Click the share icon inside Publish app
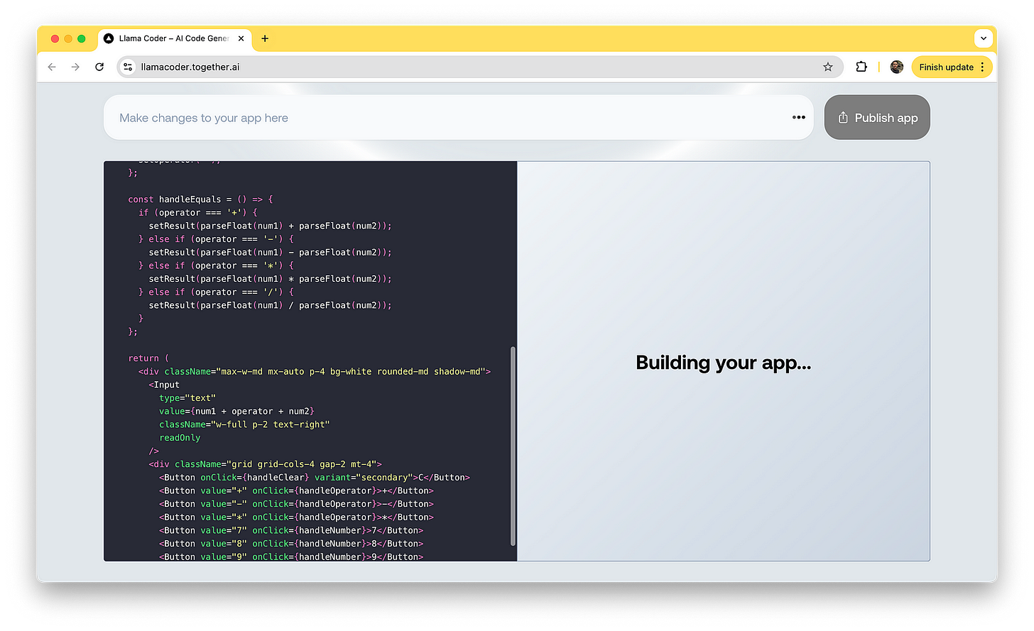The height and width of the screenshot is (631, 1034). pos(844,117)
